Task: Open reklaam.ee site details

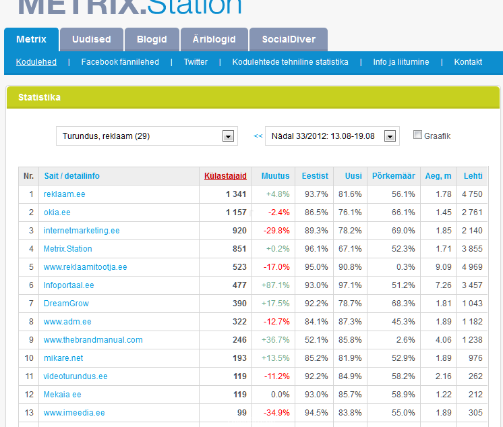Action: coord(65,194)
